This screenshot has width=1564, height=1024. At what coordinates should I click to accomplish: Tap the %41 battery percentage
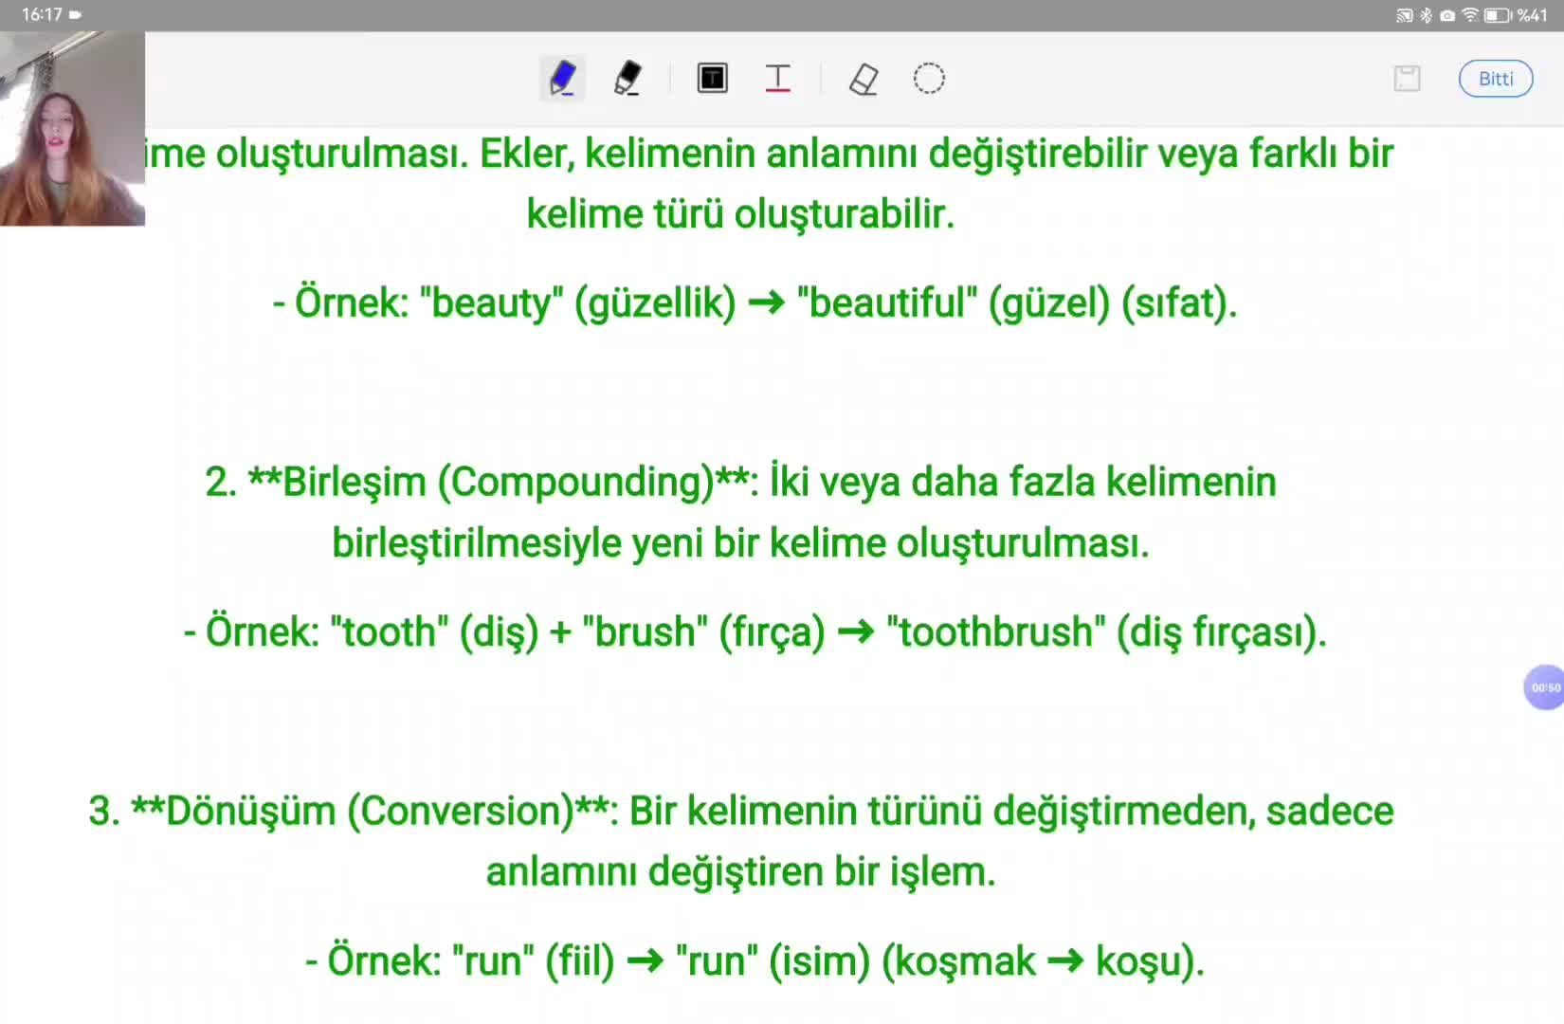(1533, 15)
